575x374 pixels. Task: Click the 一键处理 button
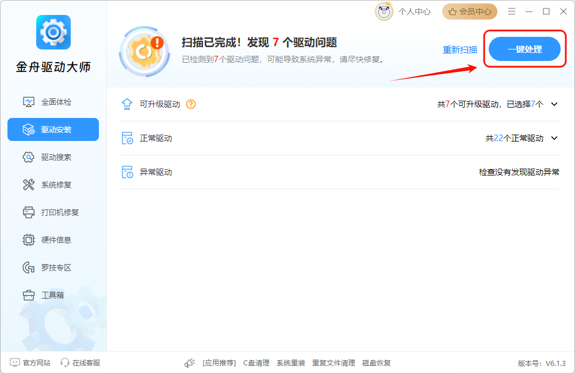[524, 49]
